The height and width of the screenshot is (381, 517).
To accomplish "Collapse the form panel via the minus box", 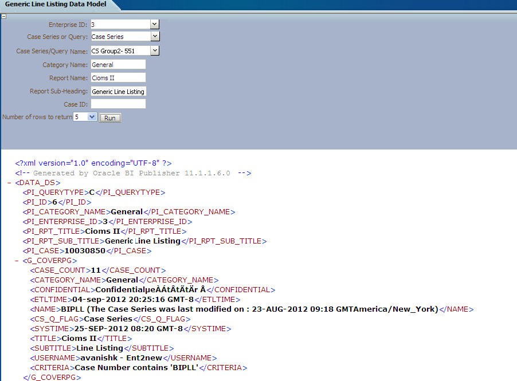I will pos(4,16).
